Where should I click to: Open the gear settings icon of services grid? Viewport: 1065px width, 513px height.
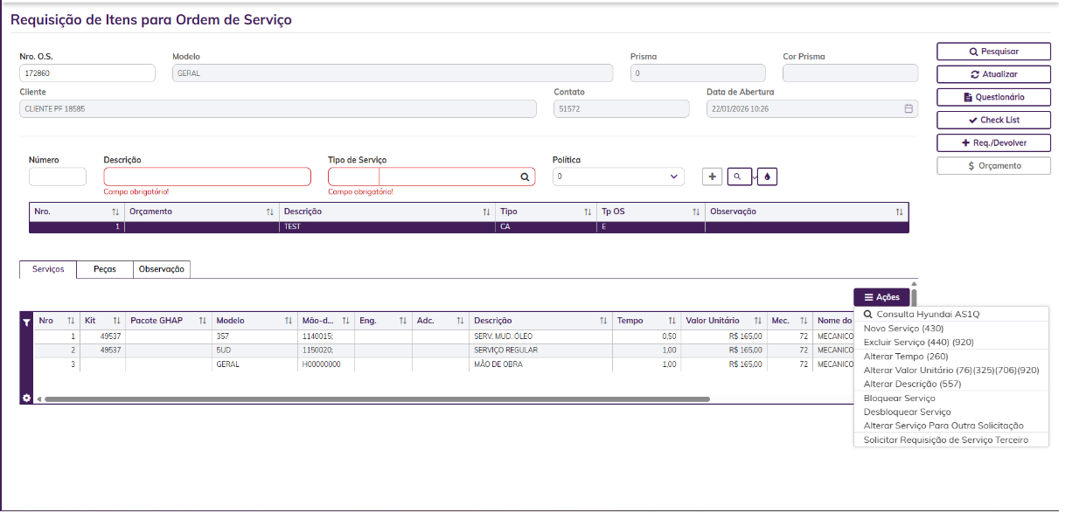tap(26, 398)
